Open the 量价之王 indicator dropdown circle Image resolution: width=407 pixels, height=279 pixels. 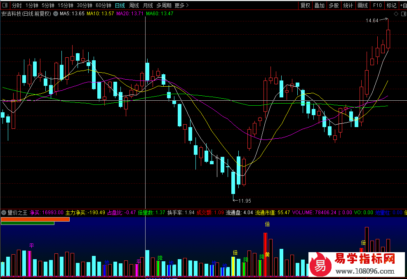click(4, 213)
